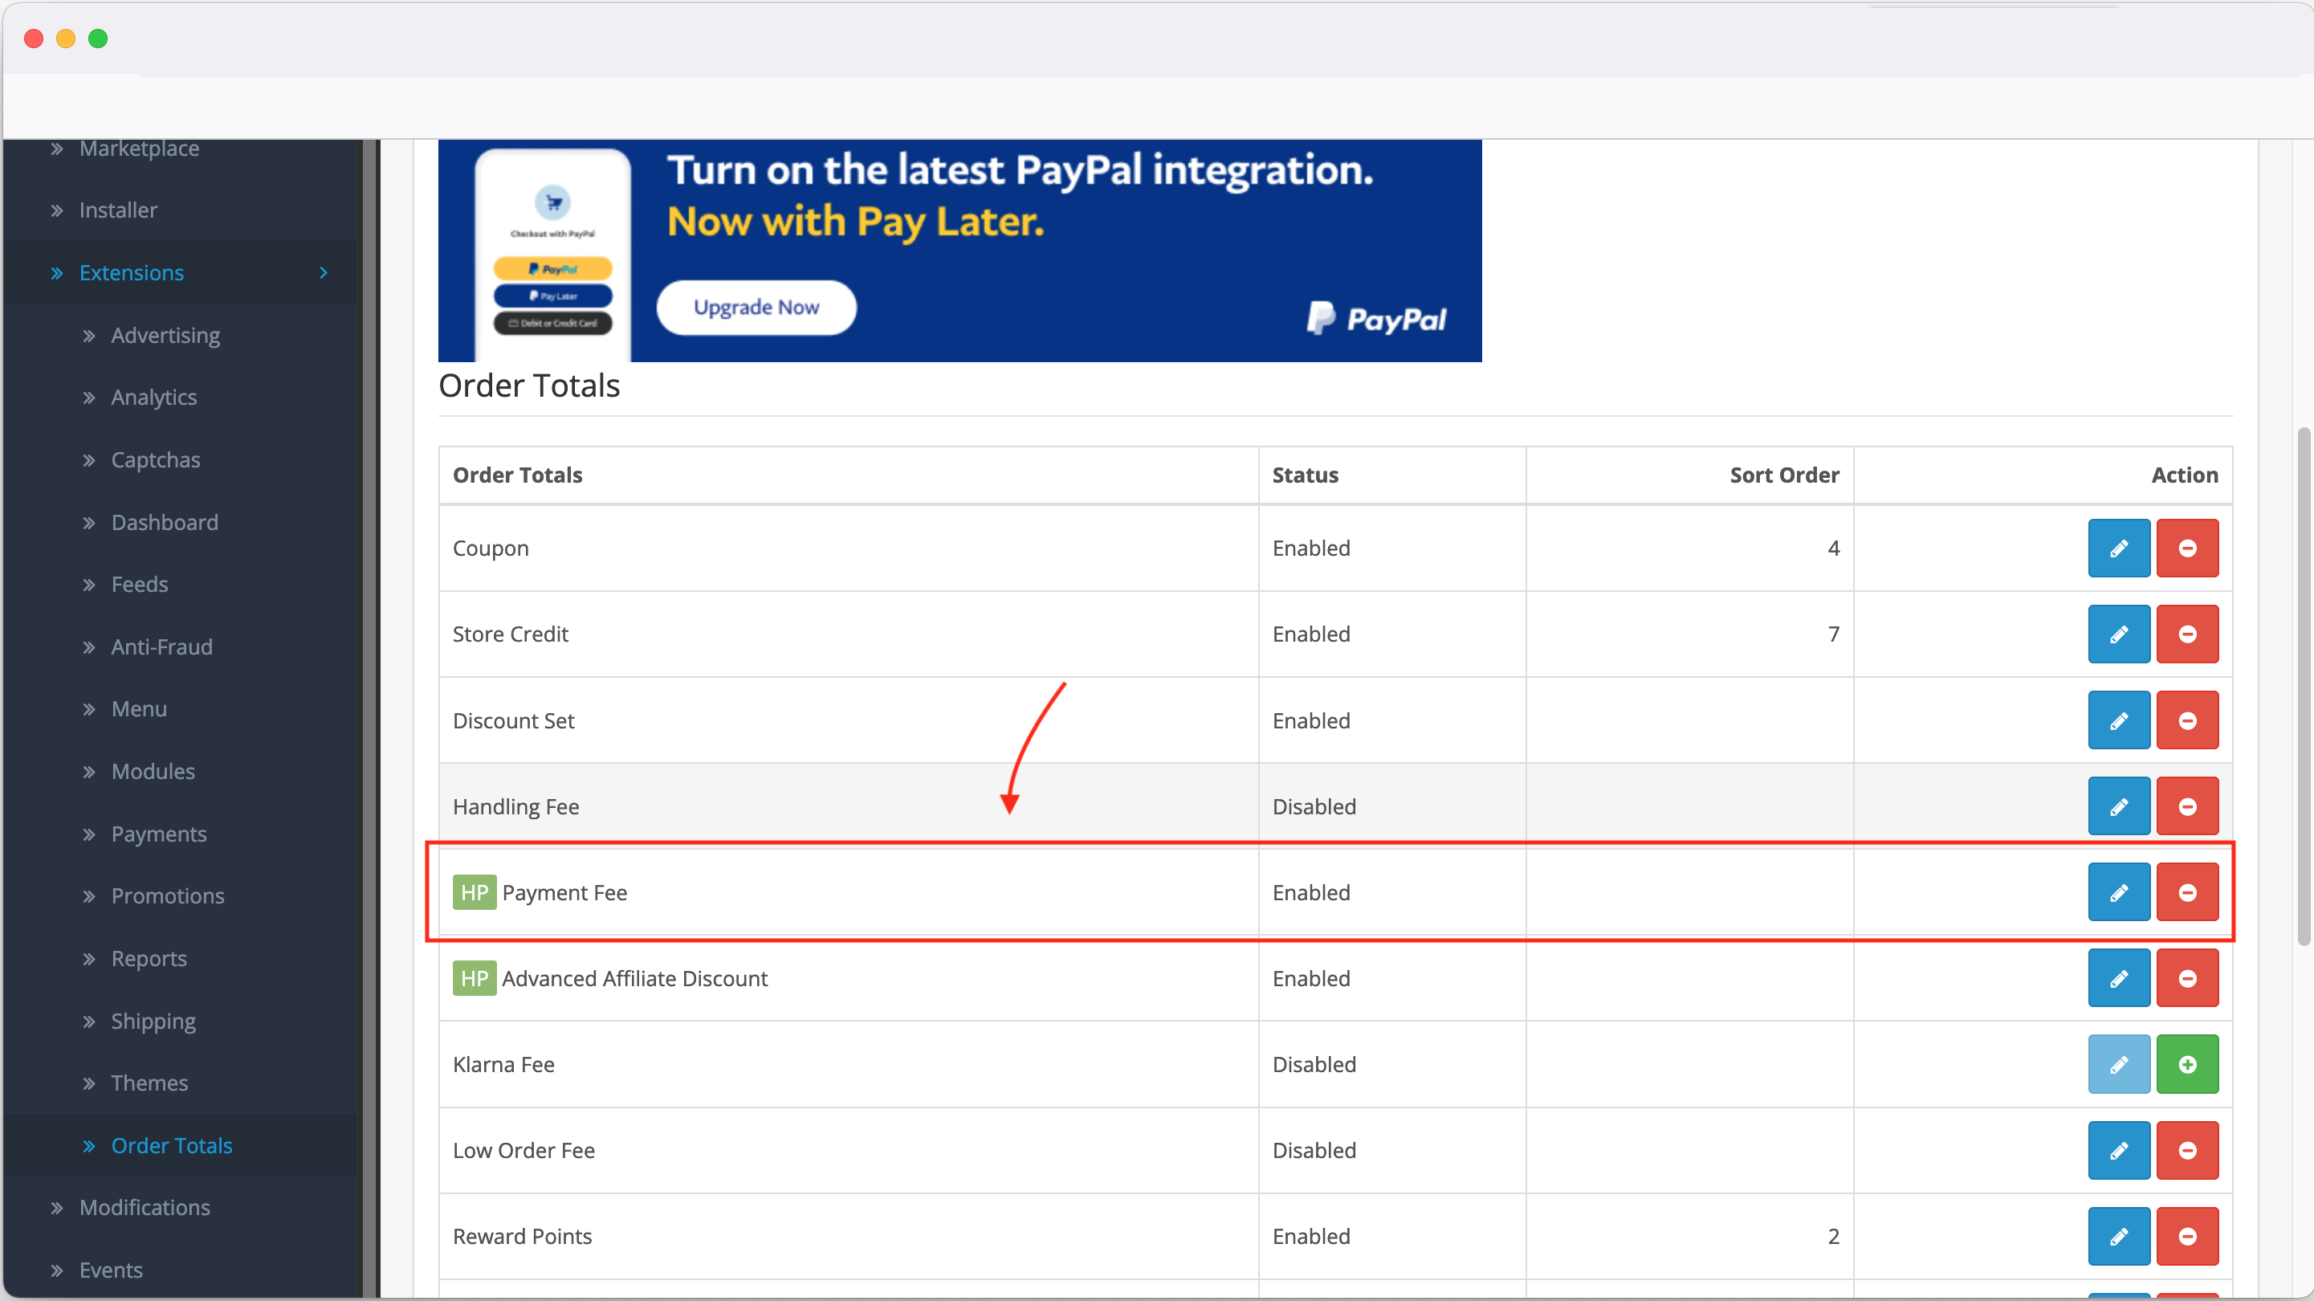This screenshot has height=1301, width=2314.
Task: Open the Order Totals sidebar entry
Action: pyautogui.click(x=171, y=1145)
